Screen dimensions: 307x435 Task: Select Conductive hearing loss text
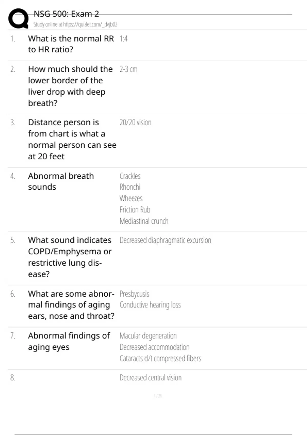[x=150, y=305]
